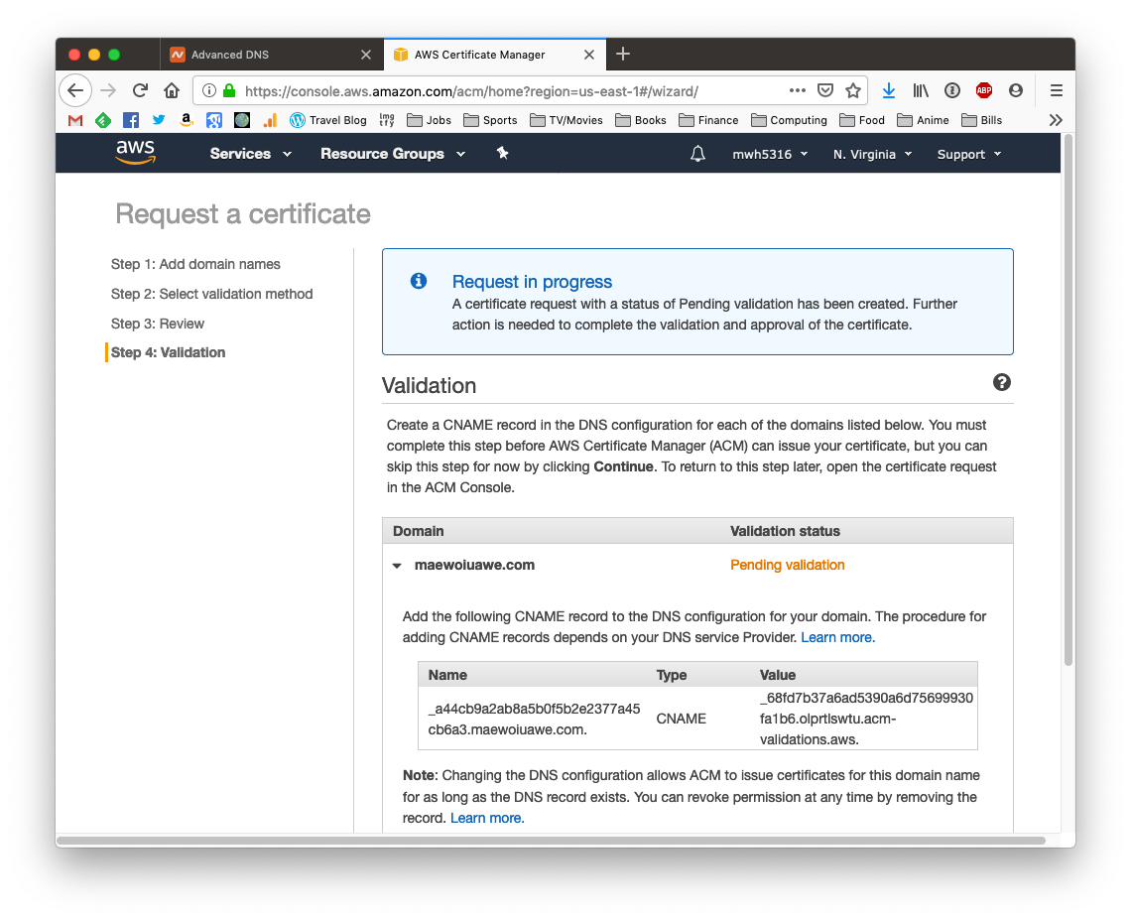Click the Pocket save icon
Viewport: 1131px width, 921px height.
pos(825,90)
